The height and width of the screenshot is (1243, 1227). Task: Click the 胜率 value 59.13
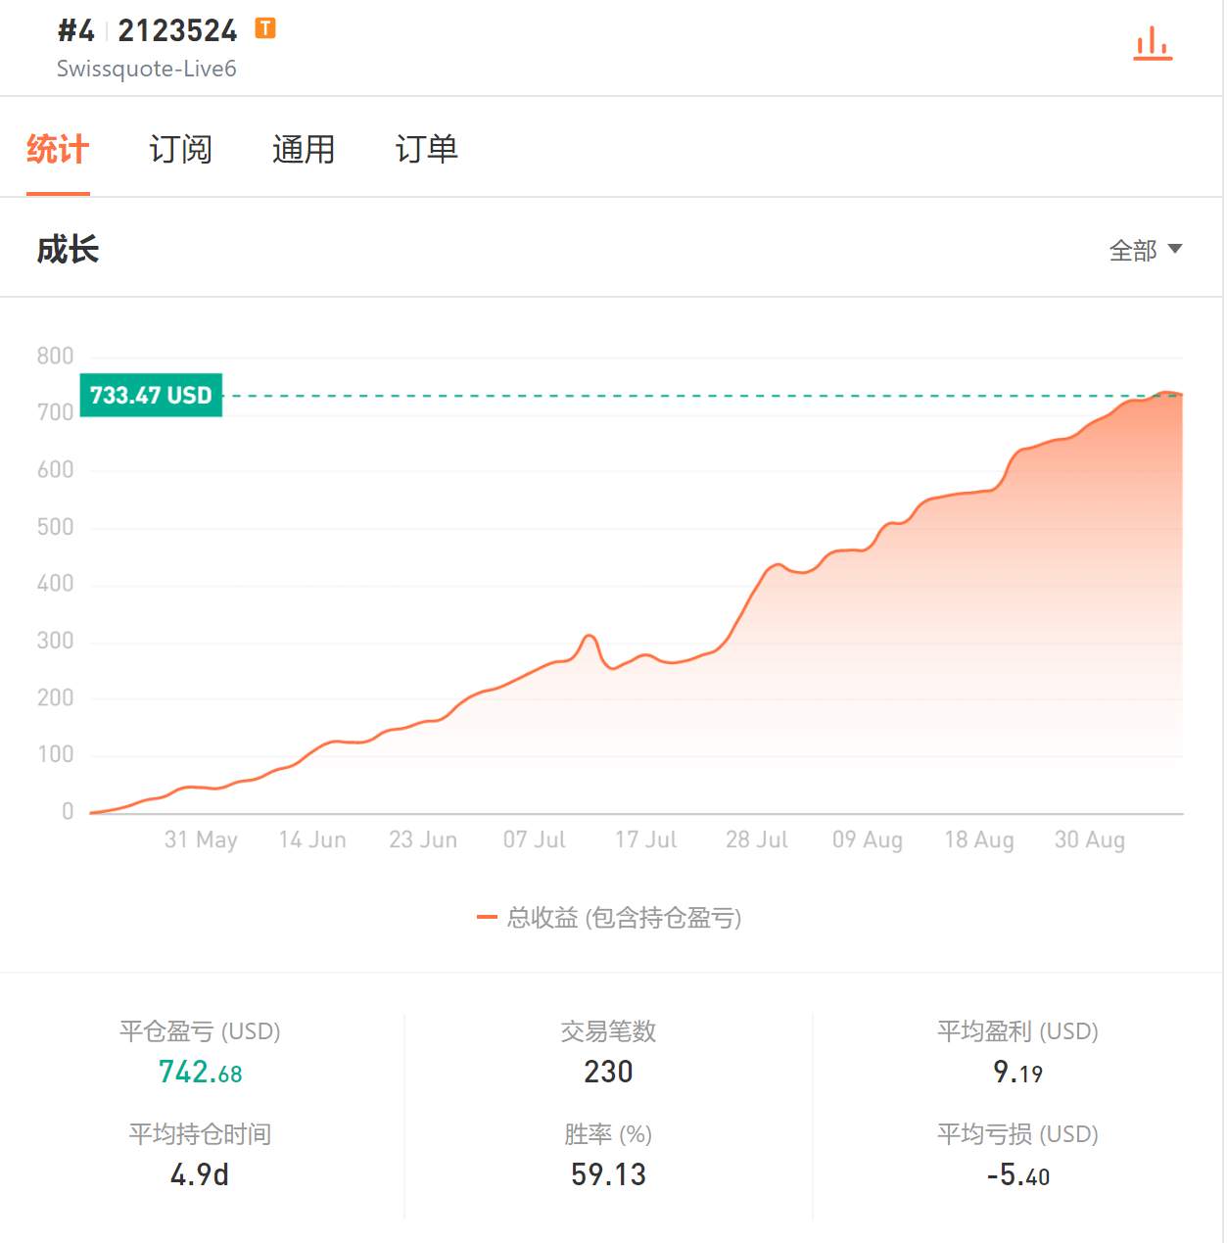coord(608,1174)
